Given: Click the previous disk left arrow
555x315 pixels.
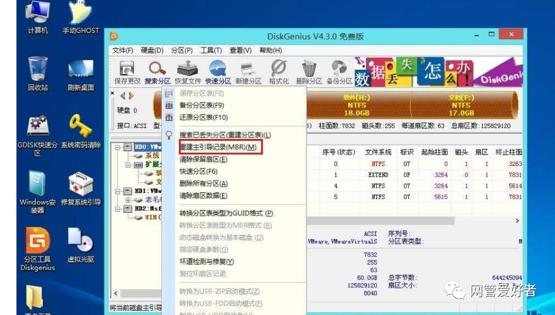Looking at the screenshot, I should click(123, 96).
